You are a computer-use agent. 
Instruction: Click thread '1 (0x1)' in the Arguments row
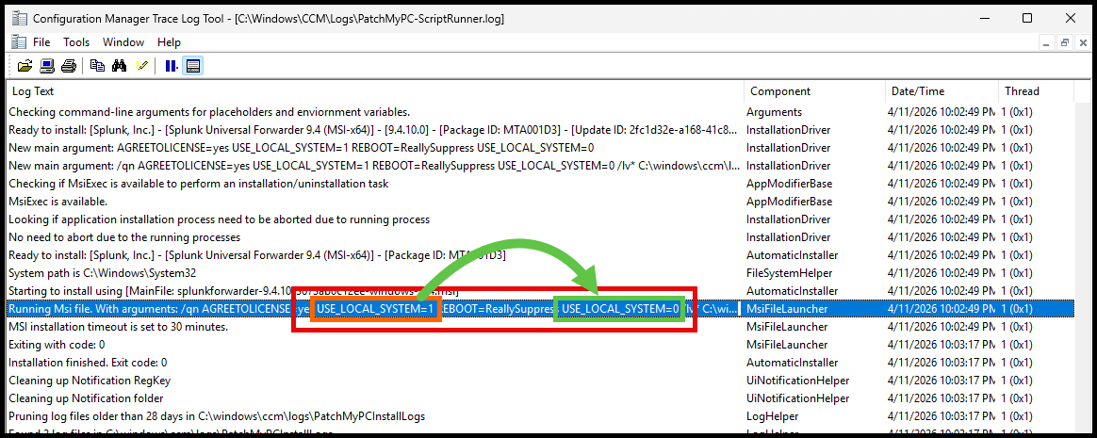pos(1017,112)
